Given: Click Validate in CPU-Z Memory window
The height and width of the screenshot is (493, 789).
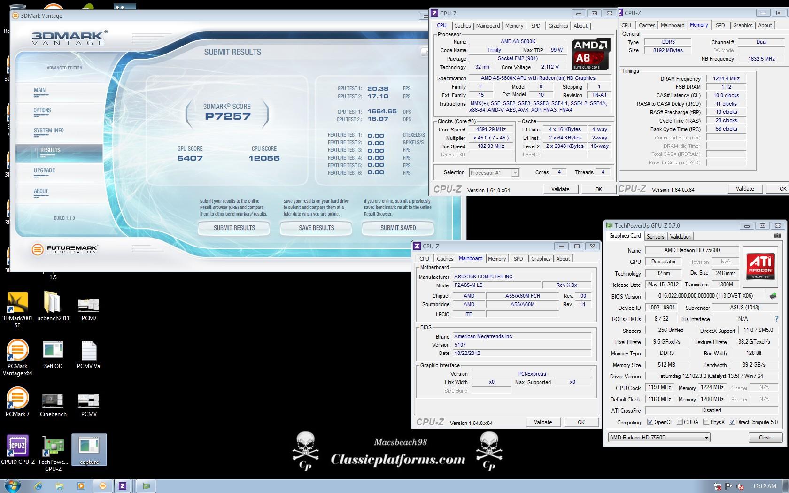Looking at the screenshot, I should point(745,189).
